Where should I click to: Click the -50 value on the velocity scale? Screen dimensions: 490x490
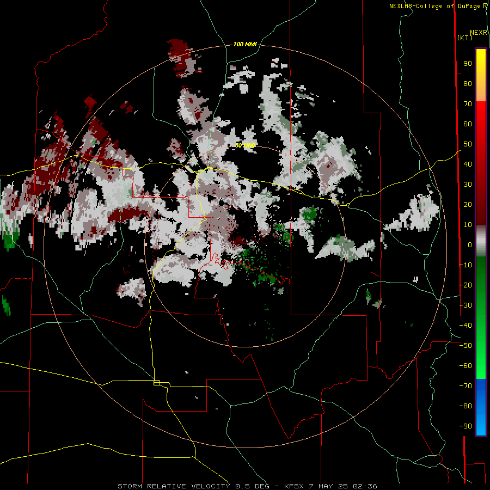click(465, 346)
